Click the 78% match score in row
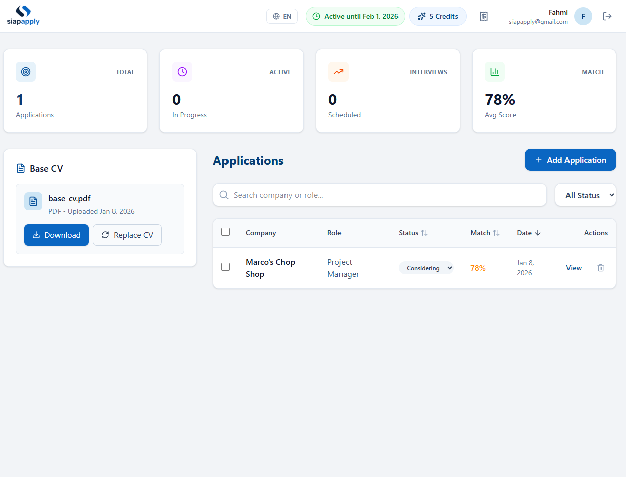This screenshot has height=477, width=626. pyautogui.click(x=478, y=268)
